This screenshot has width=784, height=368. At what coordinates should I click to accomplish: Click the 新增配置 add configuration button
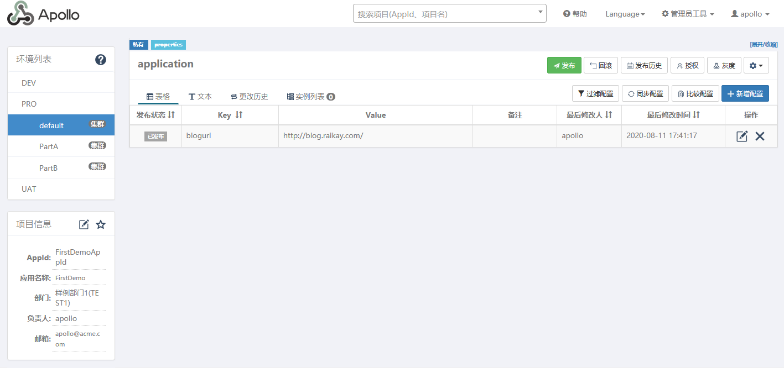point(745,93)
